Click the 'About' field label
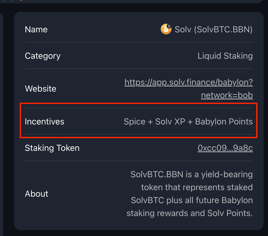 pyautogui.click(x=36, y=194)
